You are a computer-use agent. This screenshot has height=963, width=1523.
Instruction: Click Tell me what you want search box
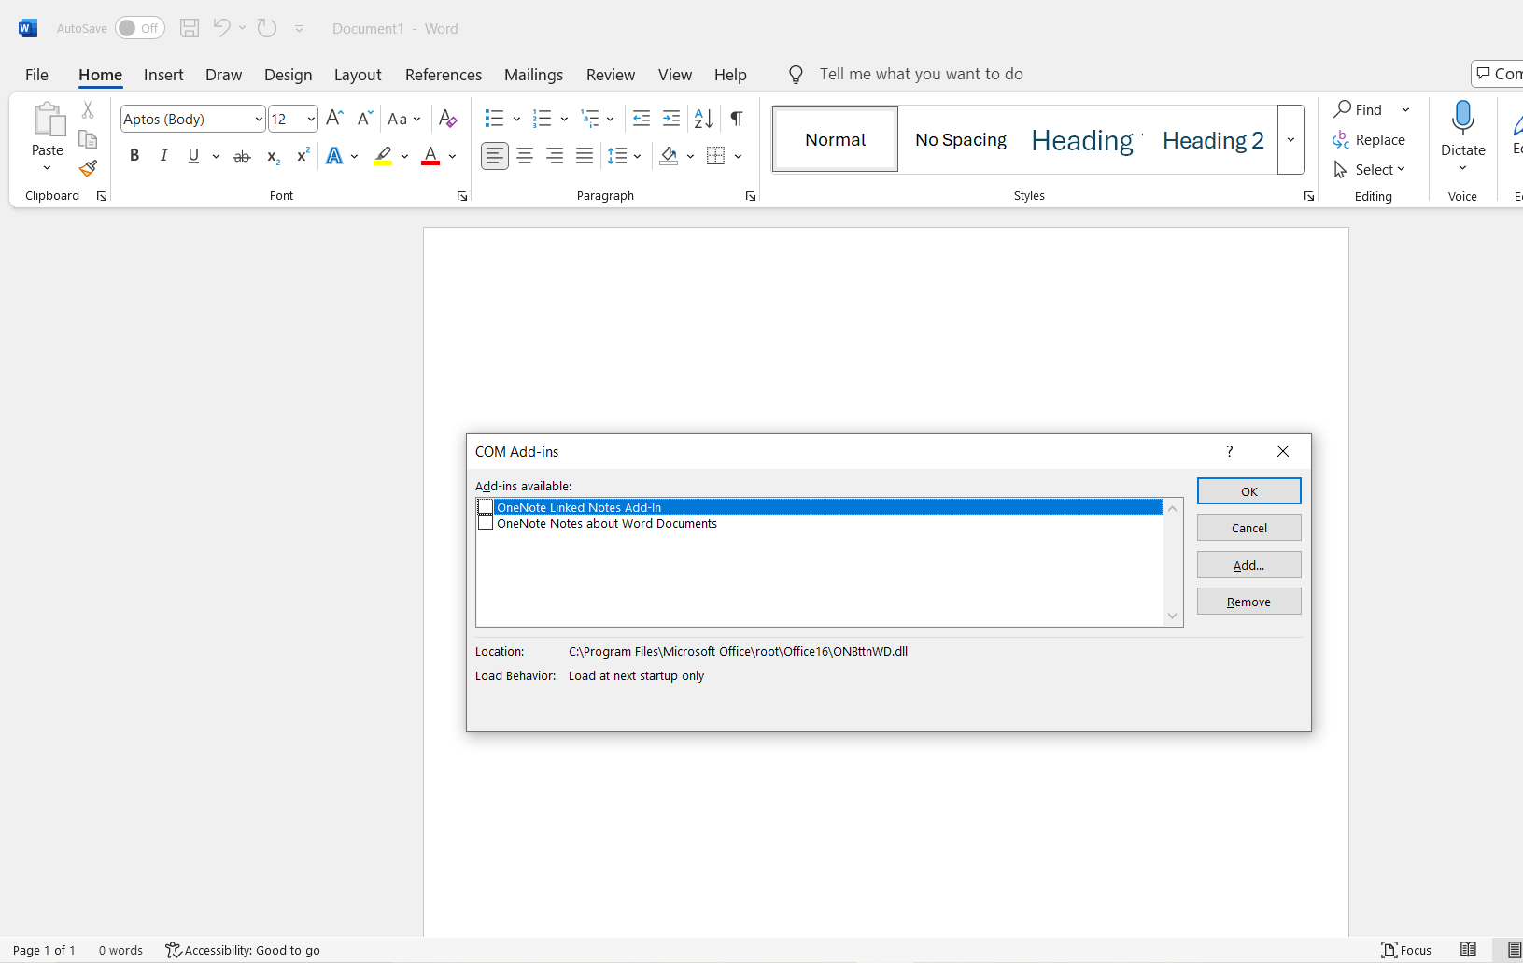[921, 74]
